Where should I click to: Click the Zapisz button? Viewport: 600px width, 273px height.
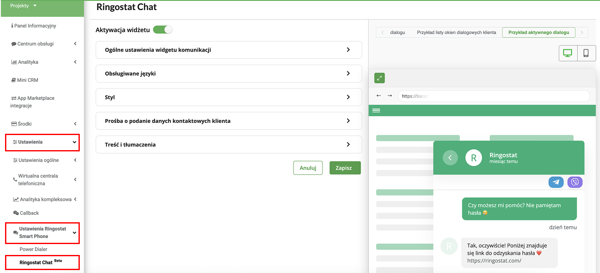pos(345,168)
